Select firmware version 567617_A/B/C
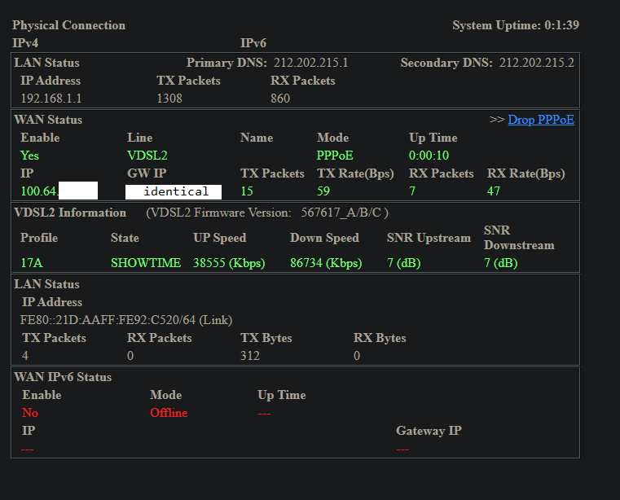This screenshot has width=620, height=500. coord(341,213)
